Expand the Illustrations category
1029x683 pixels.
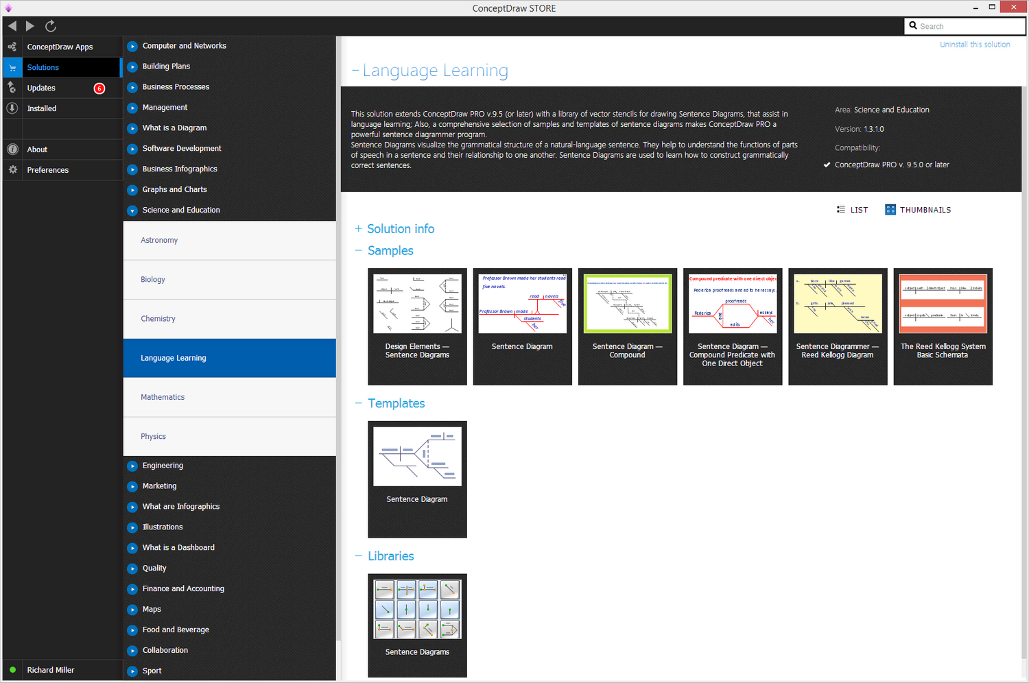[x=132, y=527]
